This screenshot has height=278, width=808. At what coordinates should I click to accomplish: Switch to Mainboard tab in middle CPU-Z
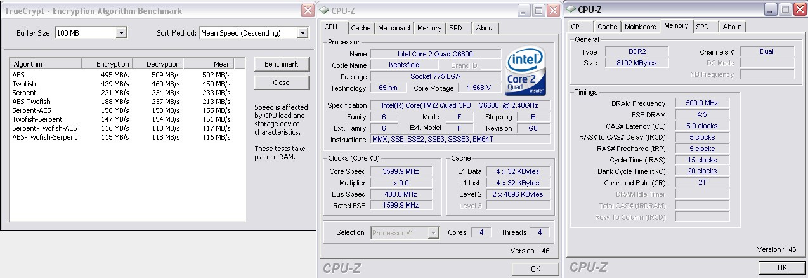point(394,28)
